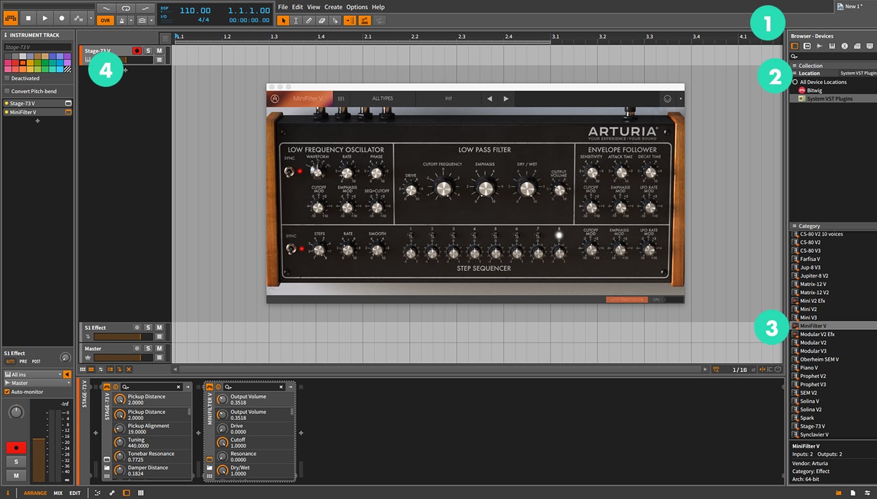Toggle follow playback button
This screenshot has width=877, height=499.
point(350,20)
